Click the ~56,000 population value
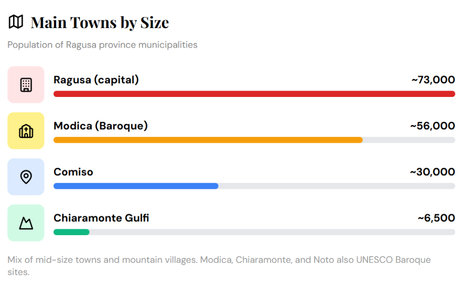This screenshot has height=290, width=464. [432, 126]
